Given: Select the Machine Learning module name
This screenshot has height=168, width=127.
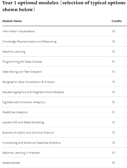Looking at the screenshot, I should coord(14,52).
